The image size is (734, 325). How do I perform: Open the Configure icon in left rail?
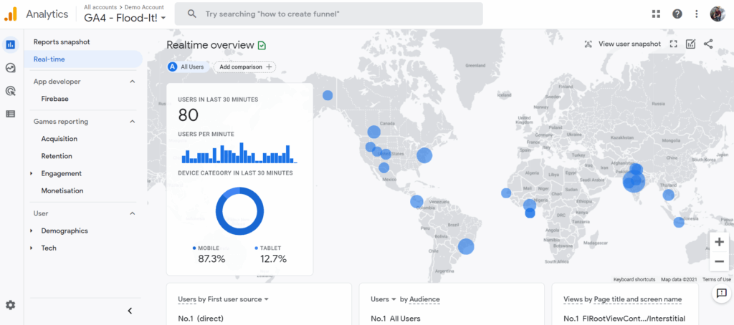pos(11,114)
